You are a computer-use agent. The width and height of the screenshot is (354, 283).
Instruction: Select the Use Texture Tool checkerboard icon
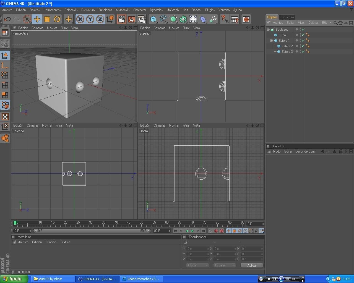[5, 117]
